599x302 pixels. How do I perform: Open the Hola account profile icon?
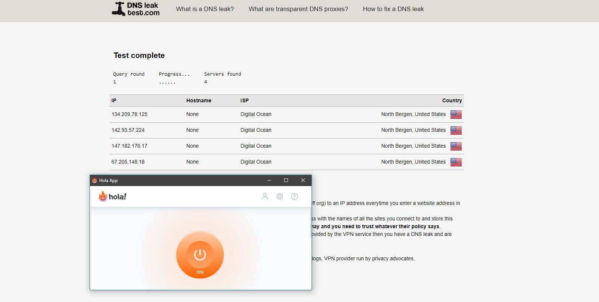(265, 196)
